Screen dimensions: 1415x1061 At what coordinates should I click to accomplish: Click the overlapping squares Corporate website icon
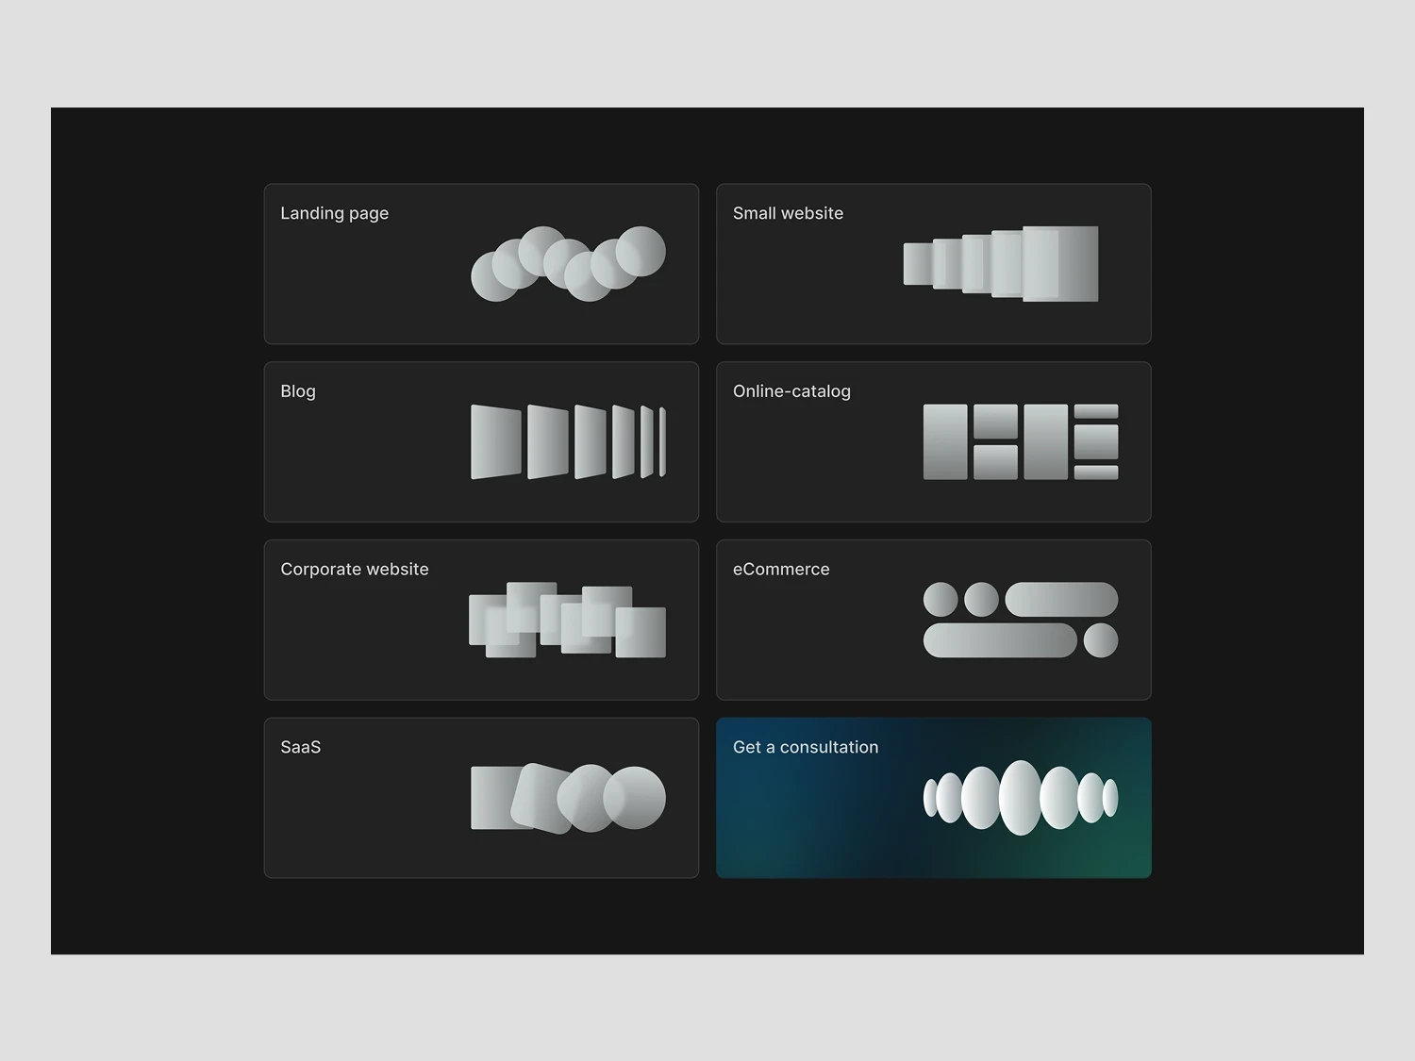point(568,620)
